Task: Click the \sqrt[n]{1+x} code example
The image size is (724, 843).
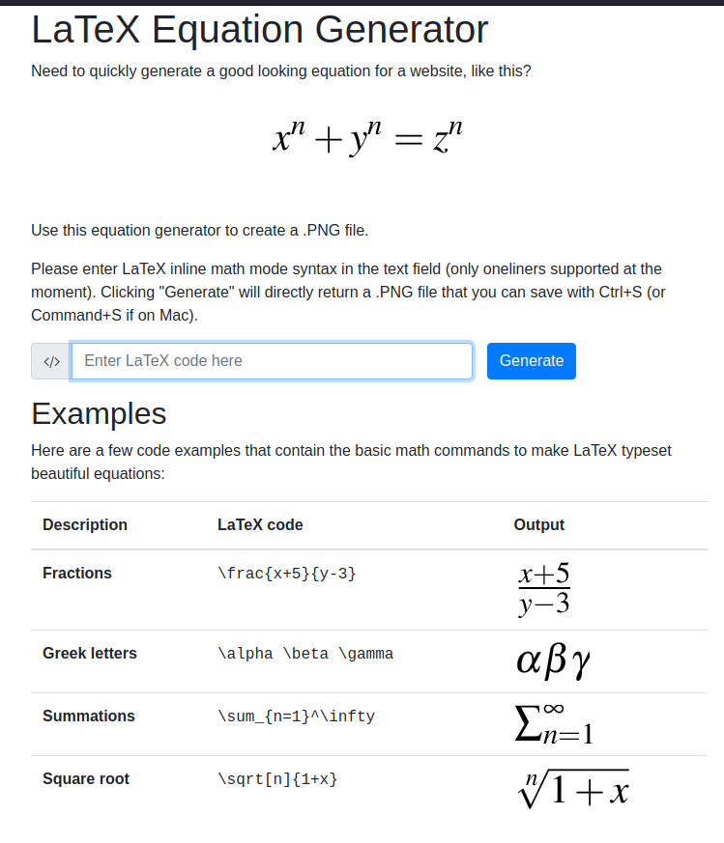Action: coord(277,779)
